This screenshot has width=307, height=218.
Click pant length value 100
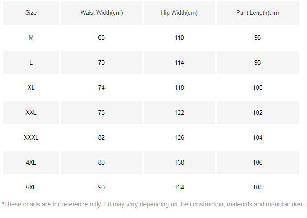click(258, 88)
